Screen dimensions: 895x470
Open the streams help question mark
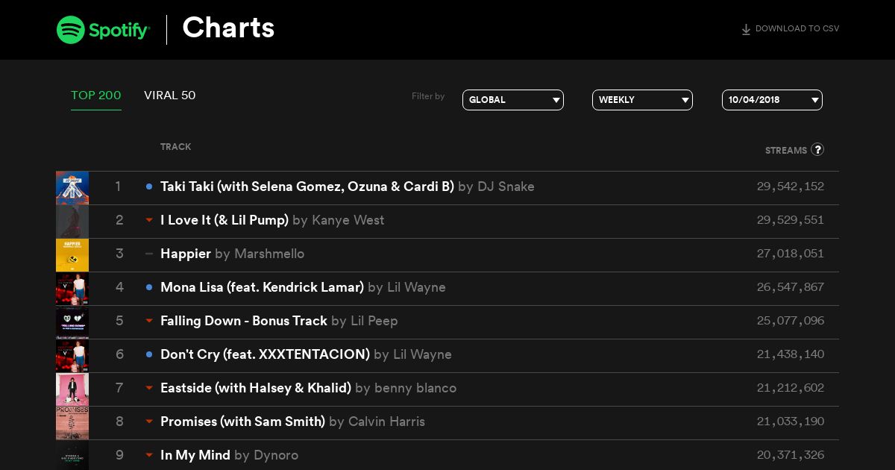coord(817,149)
